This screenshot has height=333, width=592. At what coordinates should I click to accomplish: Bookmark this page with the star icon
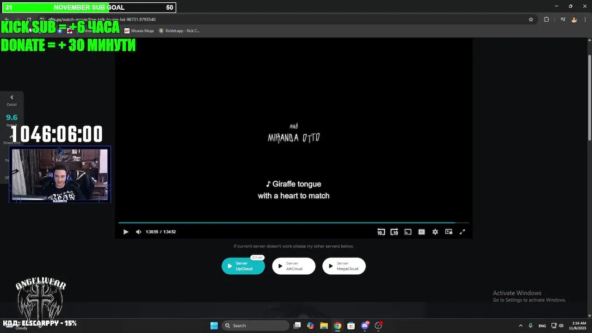(531, 19)
